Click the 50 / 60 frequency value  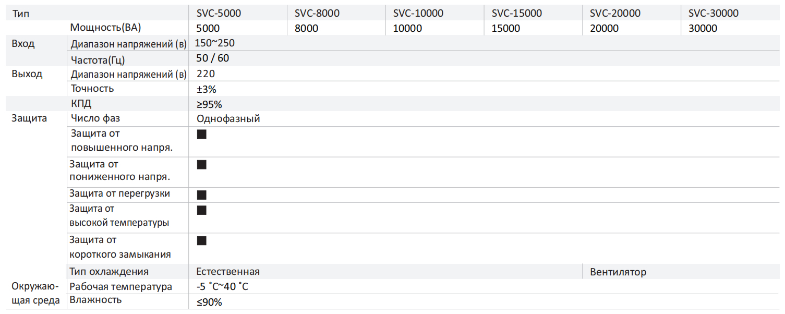tap(212, 58)
